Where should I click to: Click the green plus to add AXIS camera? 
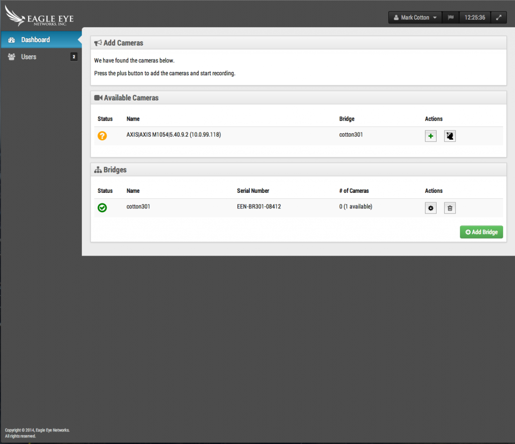[431, 136]
